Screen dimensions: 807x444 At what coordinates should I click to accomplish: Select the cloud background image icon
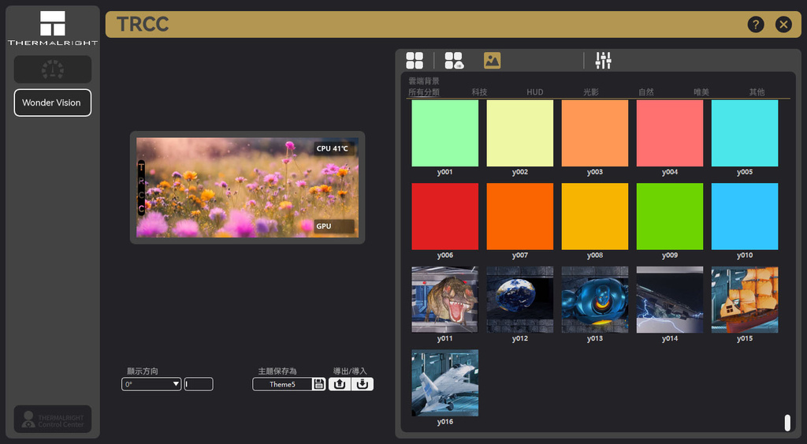493,61
